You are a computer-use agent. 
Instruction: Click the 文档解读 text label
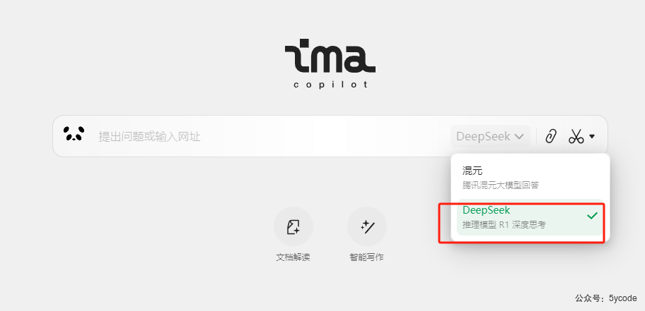pos(293,257)
